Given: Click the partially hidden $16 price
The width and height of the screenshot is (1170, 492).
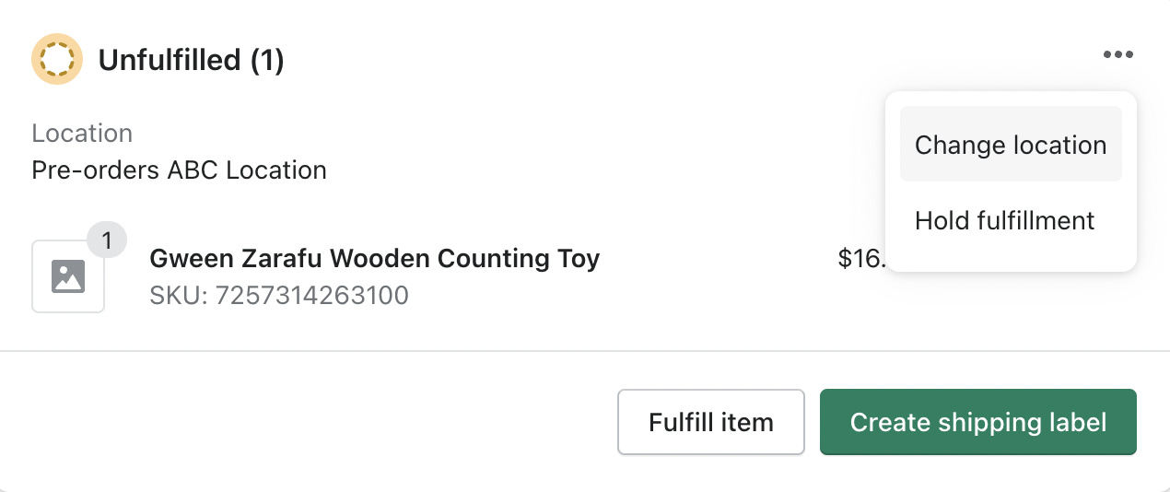Looking at the screenshot, I should (x=860, y=259).
